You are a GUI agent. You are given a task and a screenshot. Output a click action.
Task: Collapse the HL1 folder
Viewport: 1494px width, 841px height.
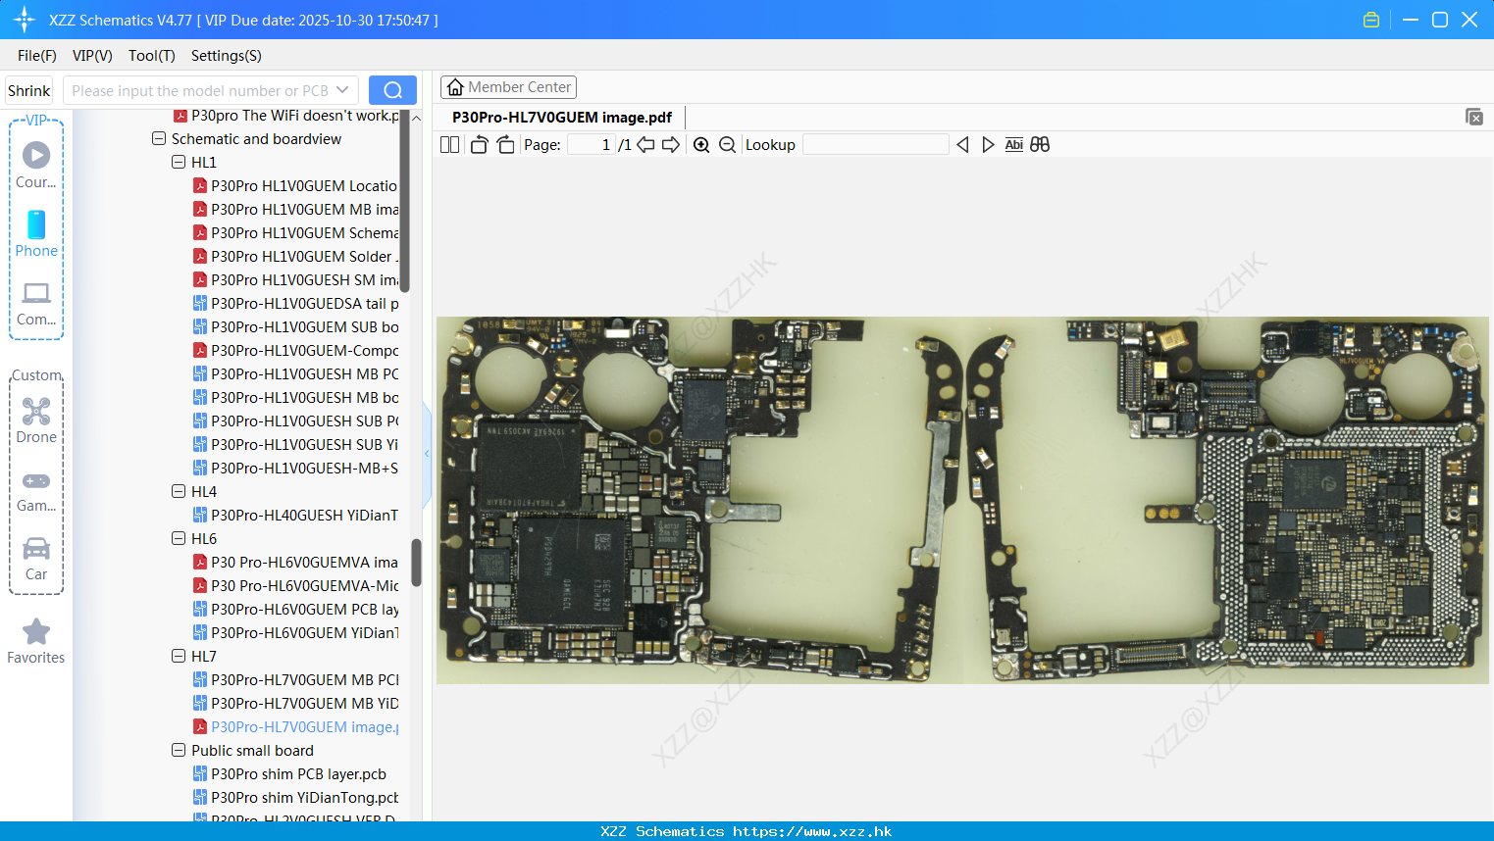(x=179, y=163)
